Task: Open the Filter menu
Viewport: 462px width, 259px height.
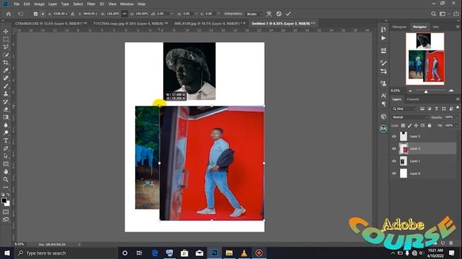Action: tap(91, 4)
